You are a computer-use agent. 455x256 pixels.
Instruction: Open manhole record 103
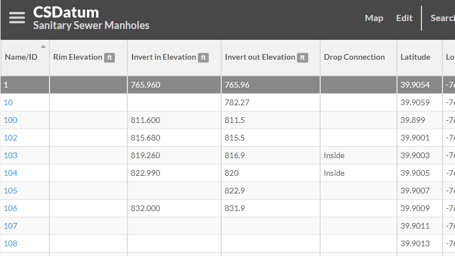(x=10, y=156)
